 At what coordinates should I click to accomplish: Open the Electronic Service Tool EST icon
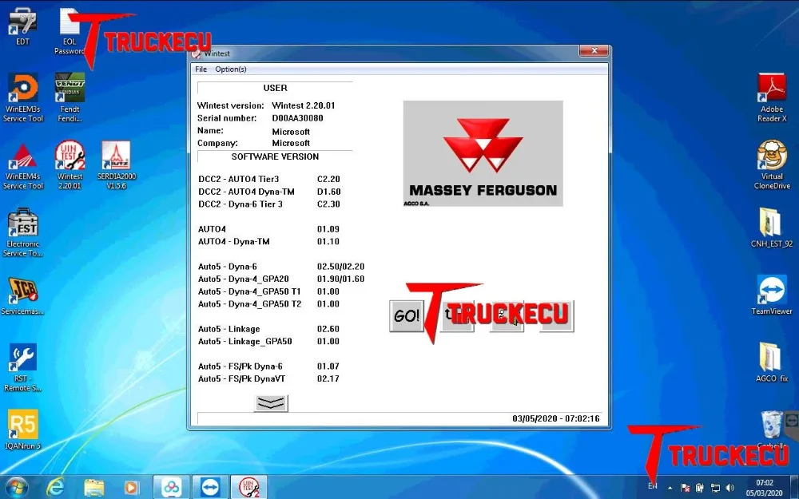point(23,232)
